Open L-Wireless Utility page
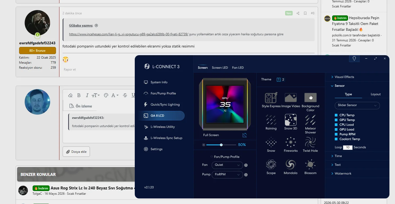The width and height of the screenshot is (395, 204). coord(163,127)
